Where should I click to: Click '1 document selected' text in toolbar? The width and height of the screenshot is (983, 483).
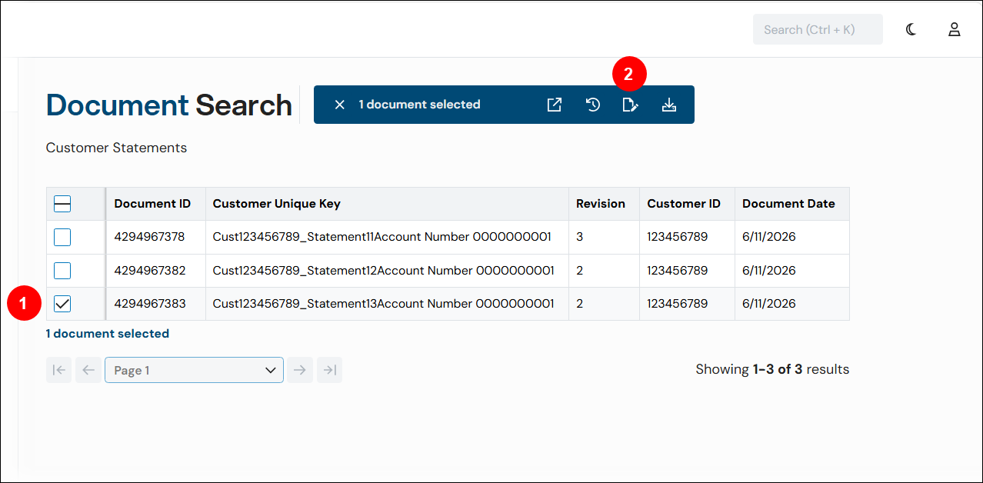419,105
